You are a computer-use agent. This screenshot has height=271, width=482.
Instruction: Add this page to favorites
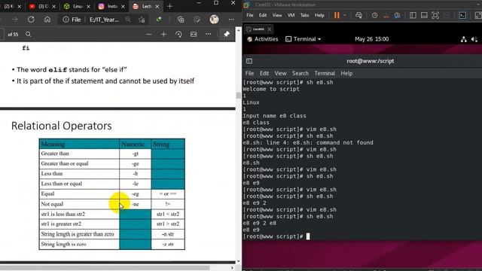(142, 20)
